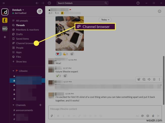Switch to the yellow Lifewire workspace
Image resolution: width=165 pixels, height=123 pixels.
(5, 20)
